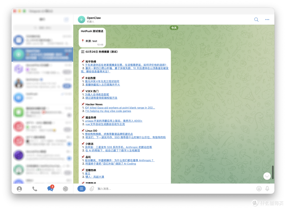Viewport: 286px width, 209px height.
Task: Open the Chats tab with unread badge
Action: tap(50, 188)
